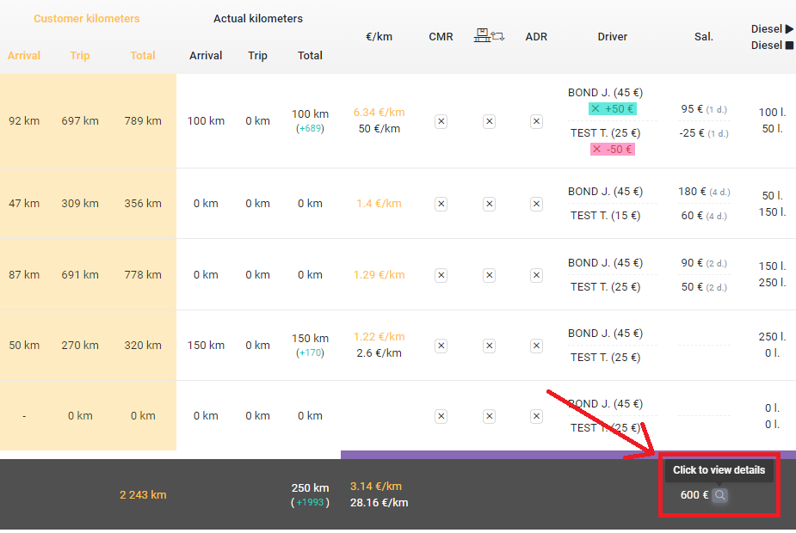Click the pallet exchange column icon

(x=489, y=35)
